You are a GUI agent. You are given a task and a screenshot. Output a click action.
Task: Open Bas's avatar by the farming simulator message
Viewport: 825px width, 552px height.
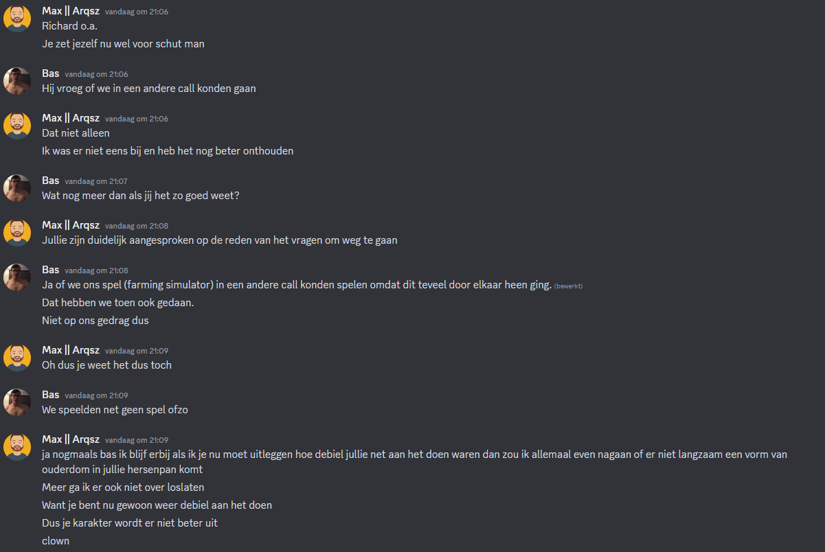tap(17, 277)
